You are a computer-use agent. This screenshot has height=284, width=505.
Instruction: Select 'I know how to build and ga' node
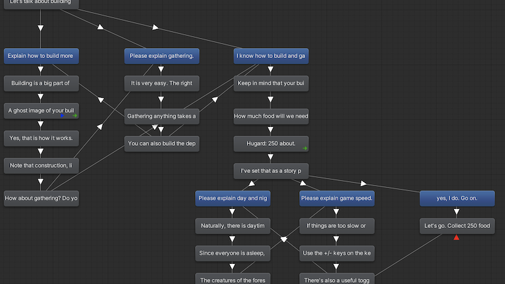271,56
